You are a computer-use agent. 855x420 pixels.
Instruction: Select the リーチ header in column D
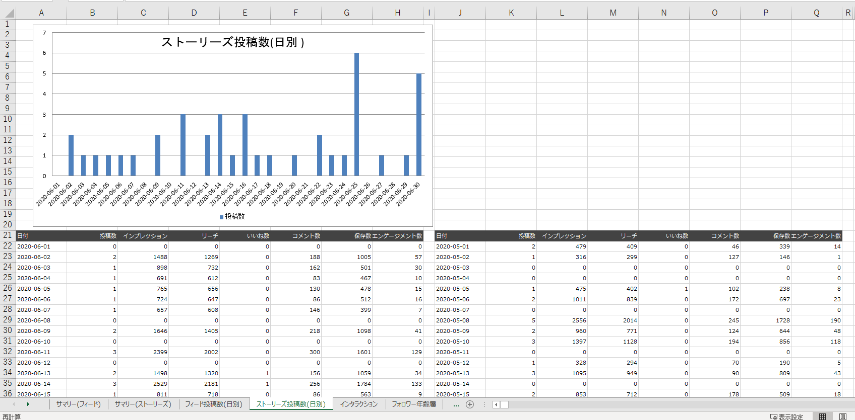tap(194, 235)
